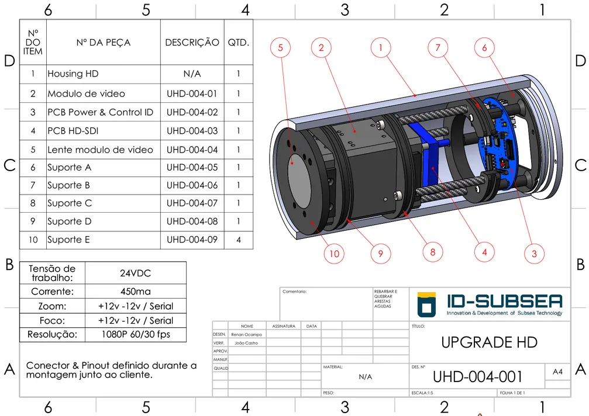Click the 'A4' sheet size box
This screenshot has width=589, height=416.
pyautogui.click(x=557, y=372)
